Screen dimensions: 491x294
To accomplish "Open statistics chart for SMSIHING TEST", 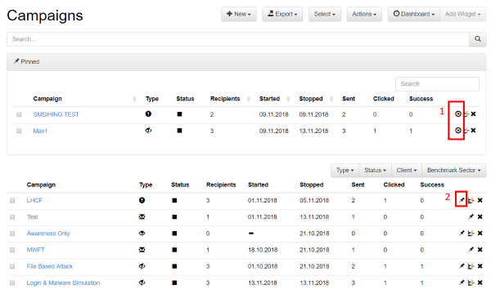I will (x=466, y=114).
